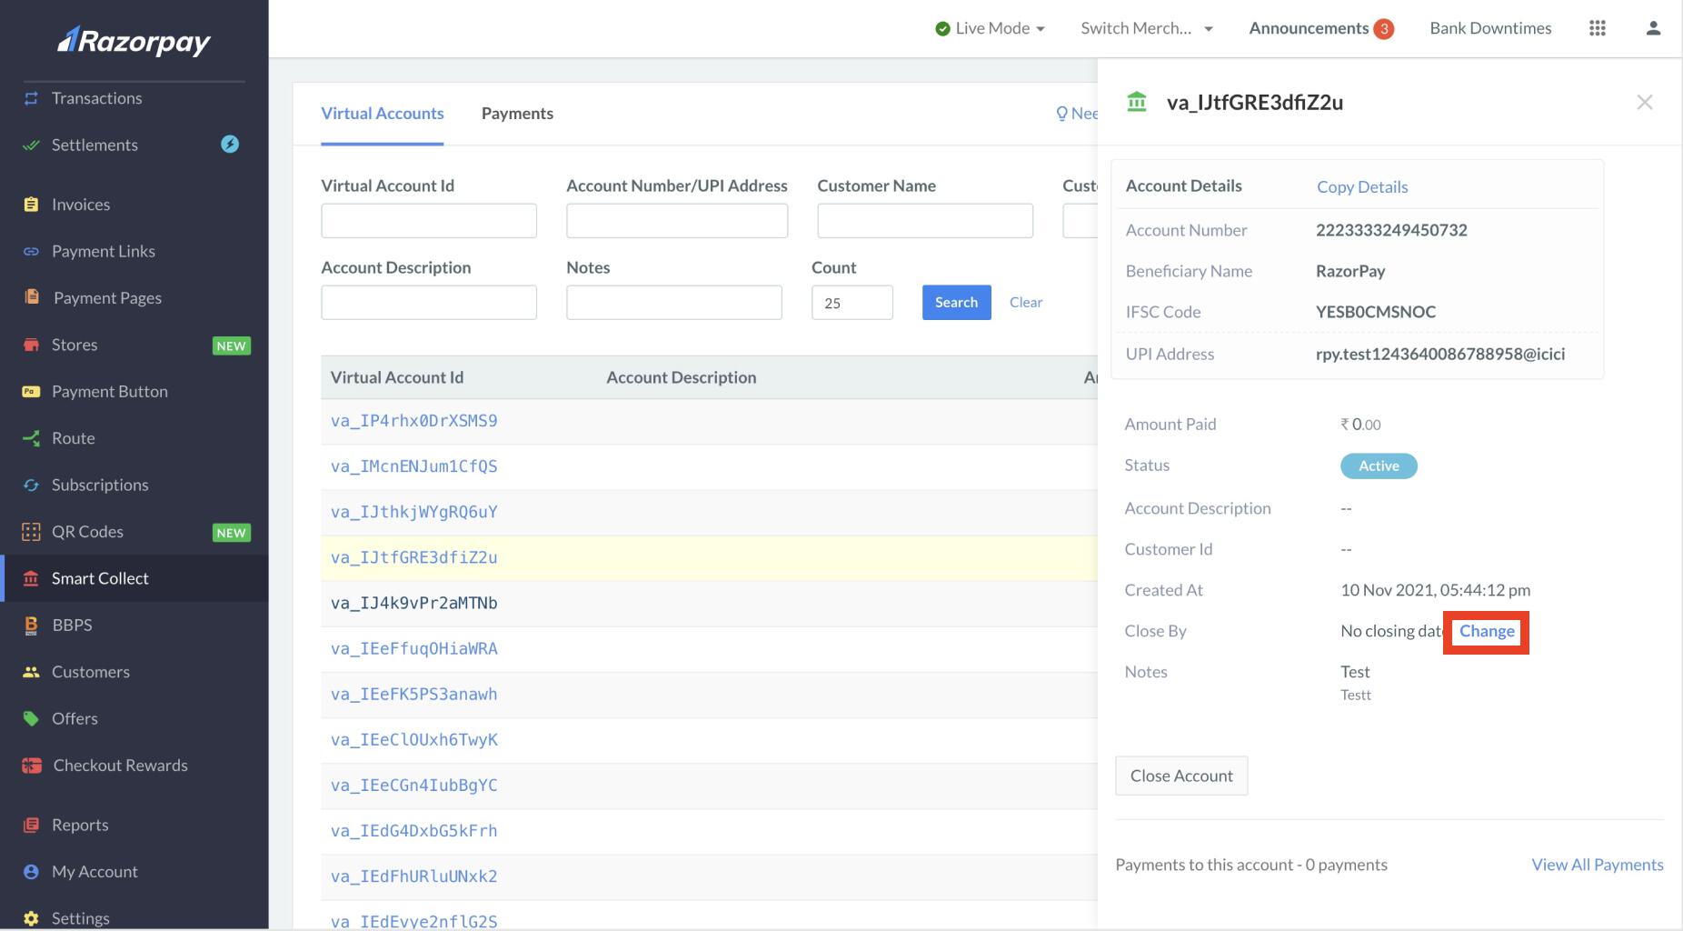The width and height of the screenshot is (1683, 931).
Task: Switch to the Virtual Accounts tab
Action: (x=383, y=114)
